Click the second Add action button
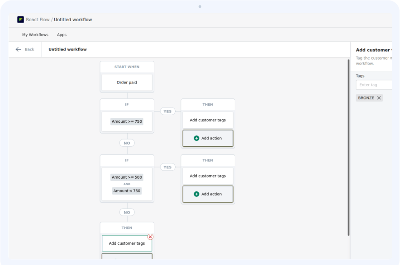Viewport: 400px width, 265px height. click(208, 194)
